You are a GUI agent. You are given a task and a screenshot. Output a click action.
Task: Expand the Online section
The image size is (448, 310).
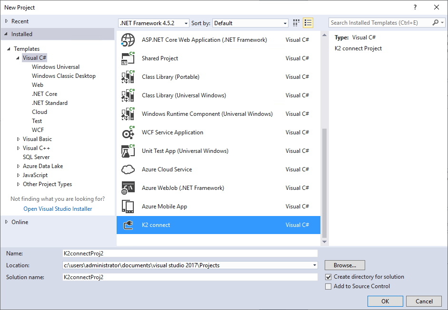(6, 222)
